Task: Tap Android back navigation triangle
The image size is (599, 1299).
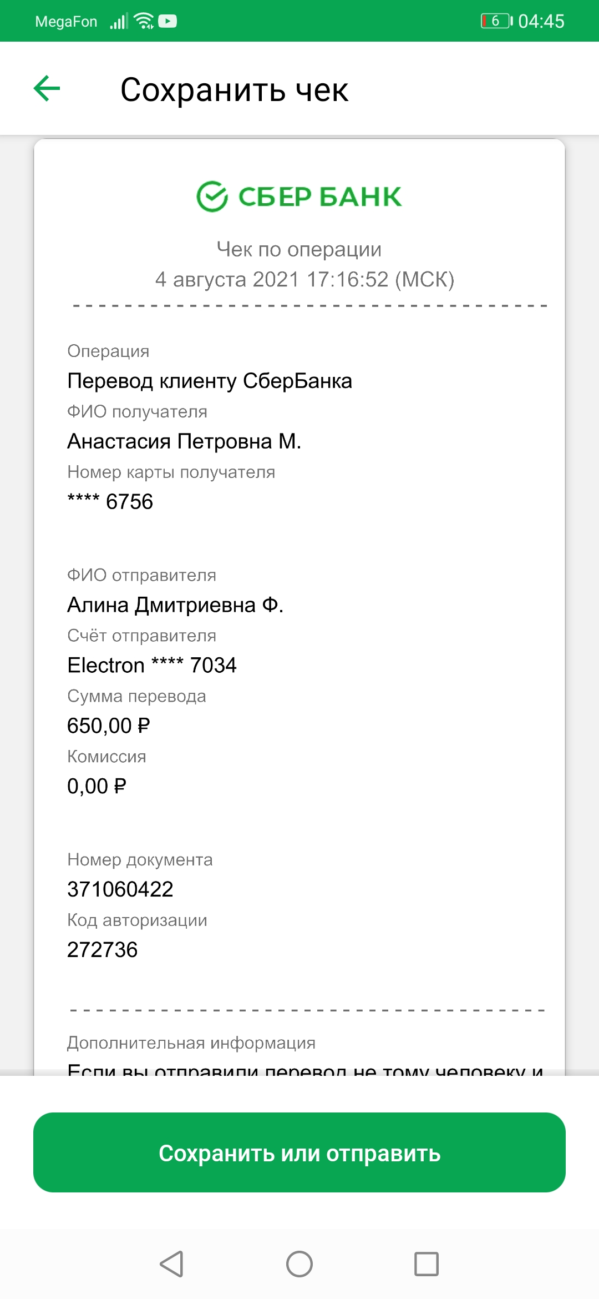Action: coord(171,1264)
